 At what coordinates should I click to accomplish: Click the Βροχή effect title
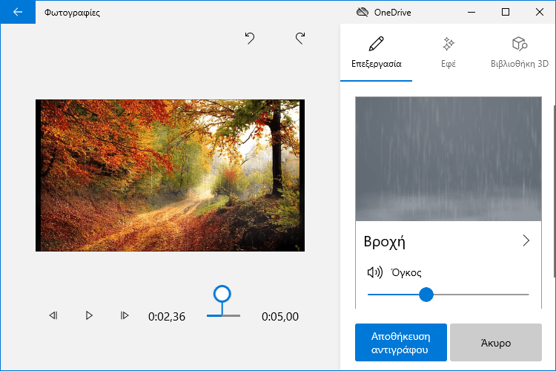pyautogui.click(x=384, y=242)
